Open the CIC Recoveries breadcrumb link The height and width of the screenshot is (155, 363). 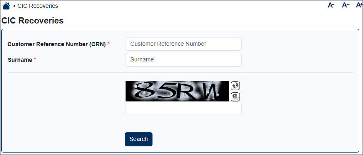38,6
